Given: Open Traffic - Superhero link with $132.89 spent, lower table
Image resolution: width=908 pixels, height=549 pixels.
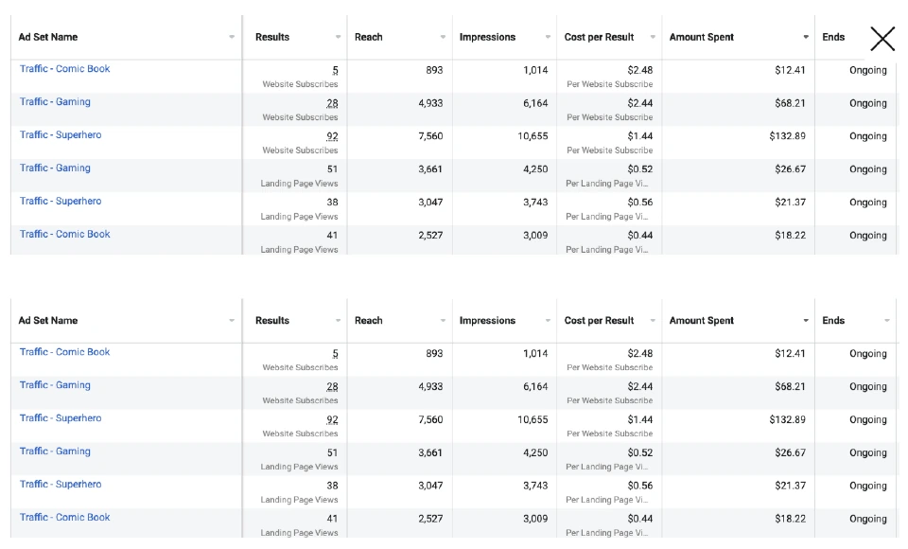Looking at the screenshot, I should [x=61, y=418].
